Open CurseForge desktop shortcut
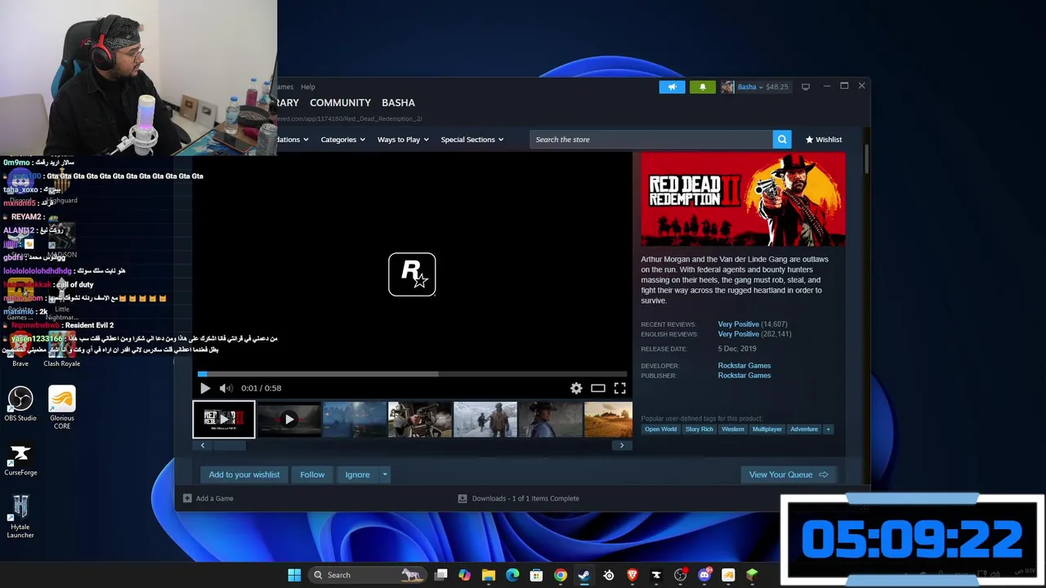Viewport: 1046px width, 588px height. [x=20, y=460]
